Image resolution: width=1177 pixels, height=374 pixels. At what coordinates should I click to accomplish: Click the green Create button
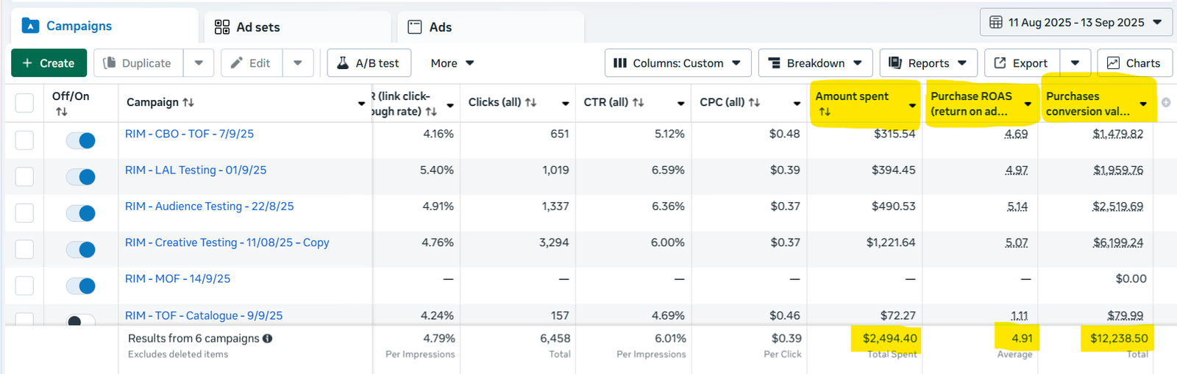click(49, 63)
